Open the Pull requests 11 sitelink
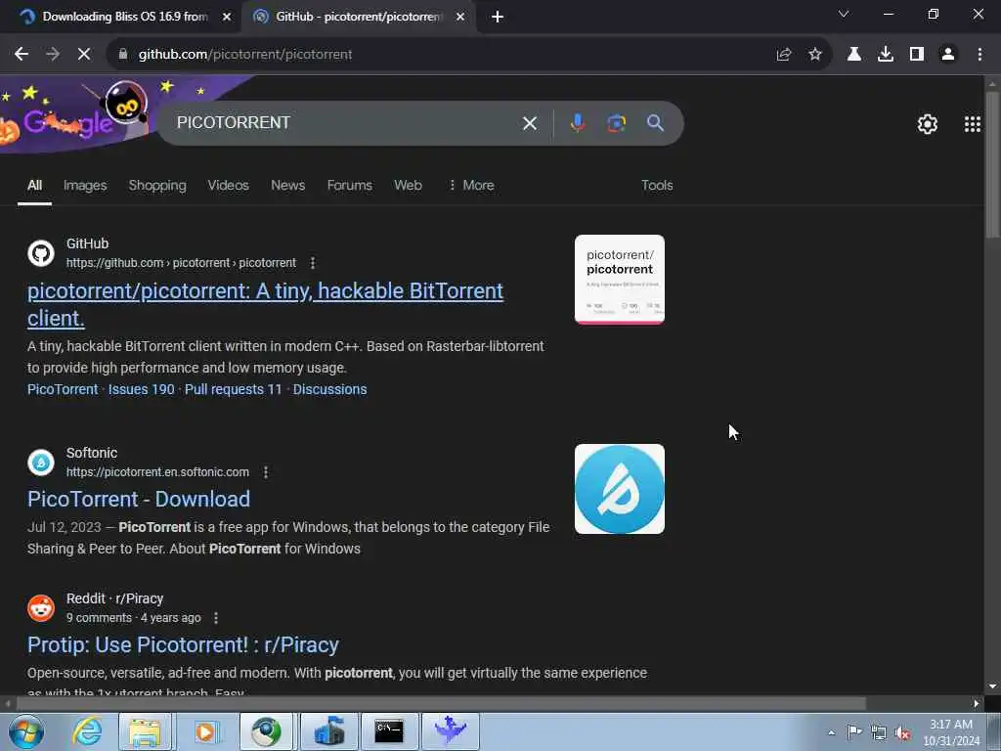 pos(233,389)
